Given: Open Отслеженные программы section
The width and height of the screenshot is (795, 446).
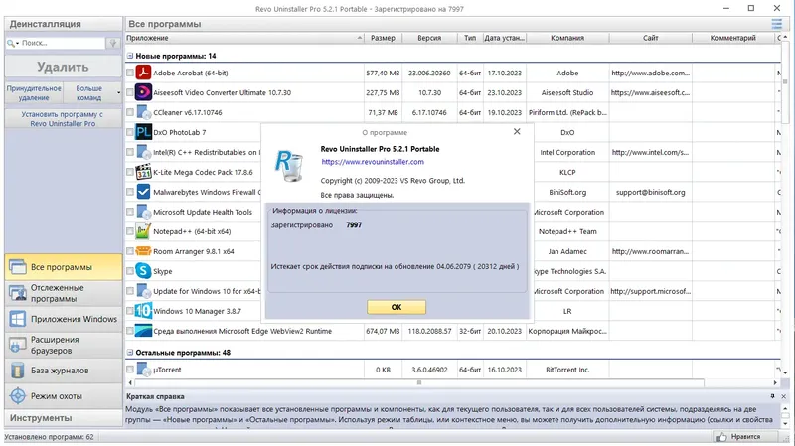Looking at the screenshot, I should [64, 293].
